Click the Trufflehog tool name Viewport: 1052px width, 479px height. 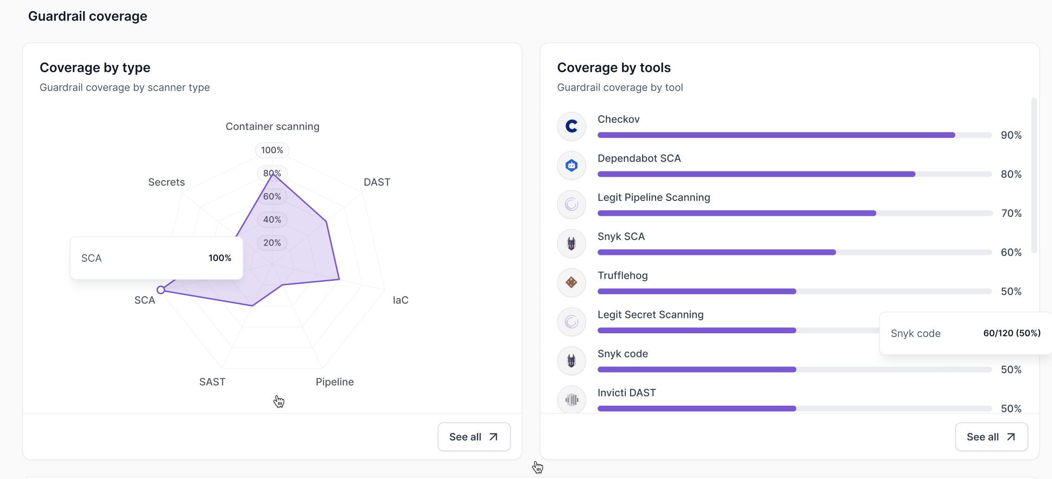pos(623,275)
